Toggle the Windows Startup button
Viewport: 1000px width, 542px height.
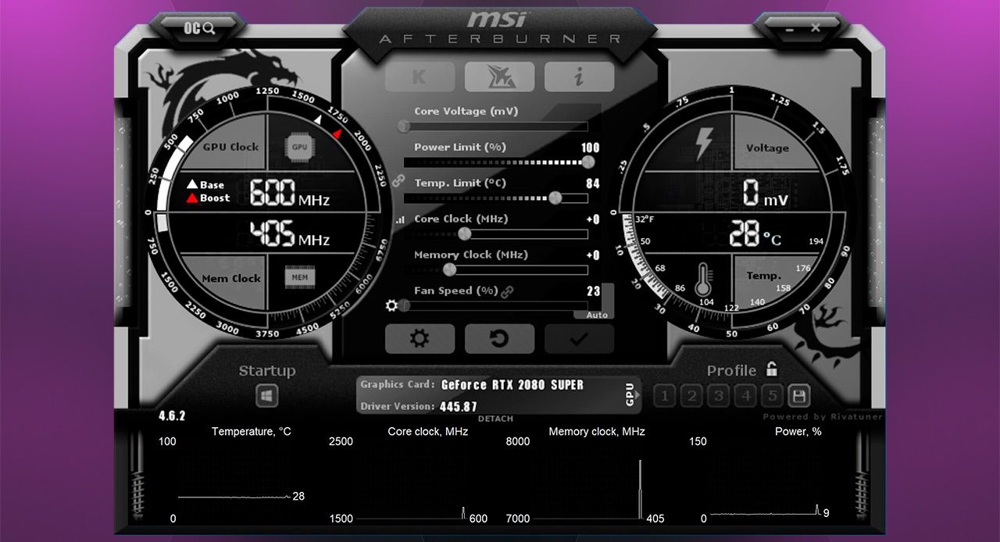[x=267, y=396]
